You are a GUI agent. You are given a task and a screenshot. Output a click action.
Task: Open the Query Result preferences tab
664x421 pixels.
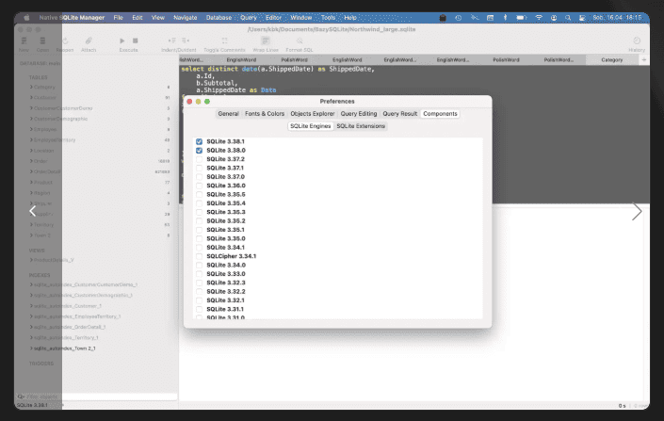click(400, 114)
